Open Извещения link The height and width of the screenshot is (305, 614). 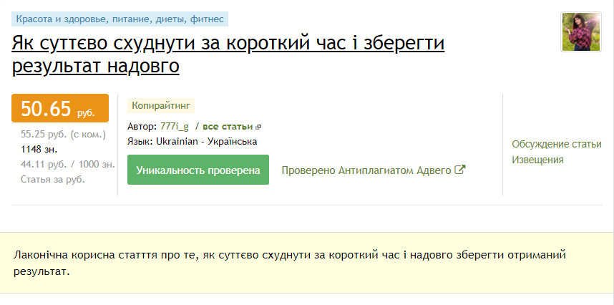pos(537,160)
